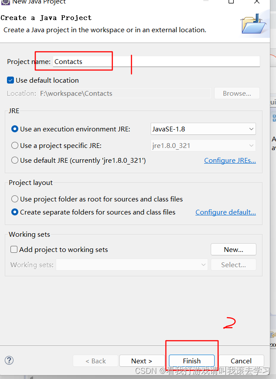Viewport: 276px width, 379px height.
Task: Click the Configure default link
Action: 226,212
